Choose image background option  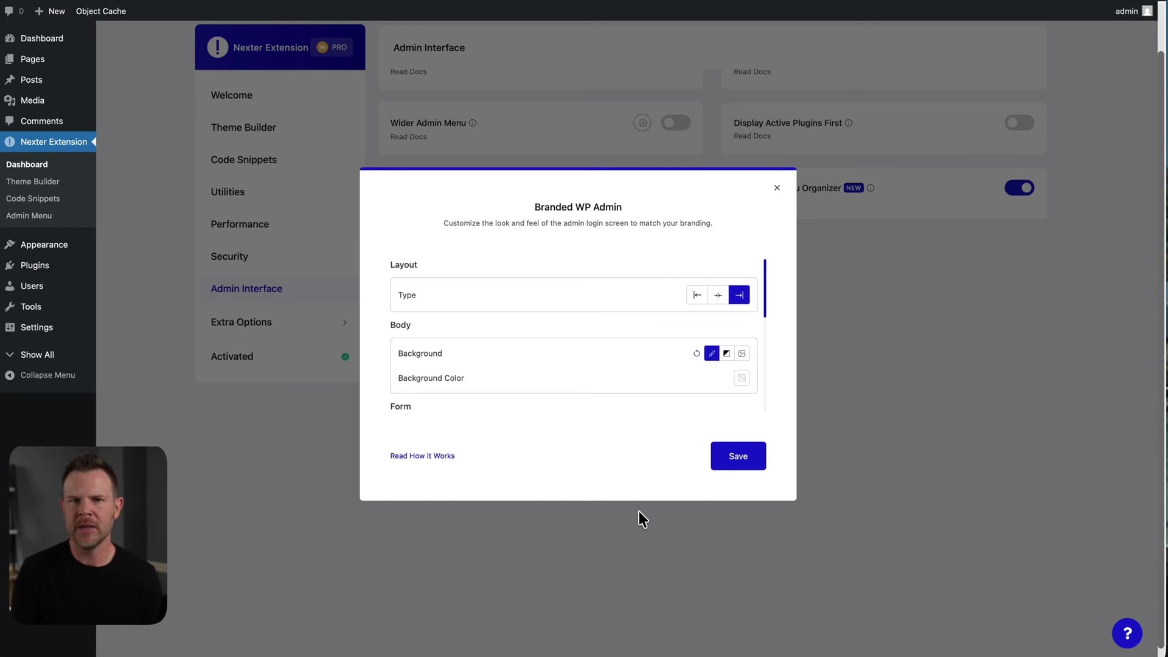[x=742, y=353]
